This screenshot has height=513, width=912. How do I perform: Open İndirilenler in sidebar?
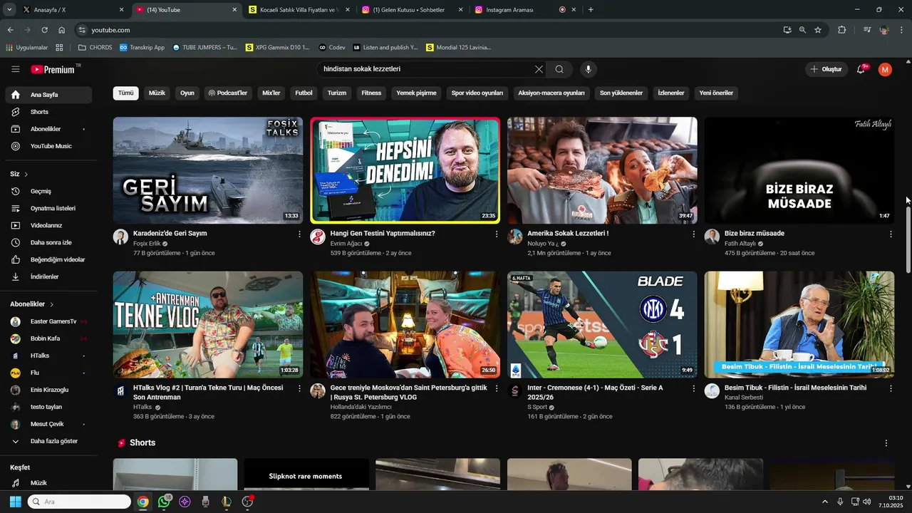pyautogui.click(x=48, y=277)
